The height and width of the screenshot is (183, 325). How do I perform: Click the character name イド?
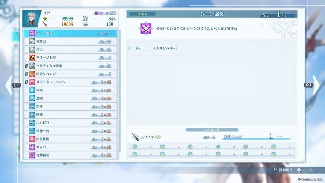(47, 13)
